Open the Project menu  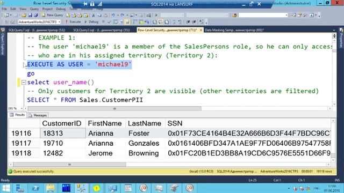point(47,9)
